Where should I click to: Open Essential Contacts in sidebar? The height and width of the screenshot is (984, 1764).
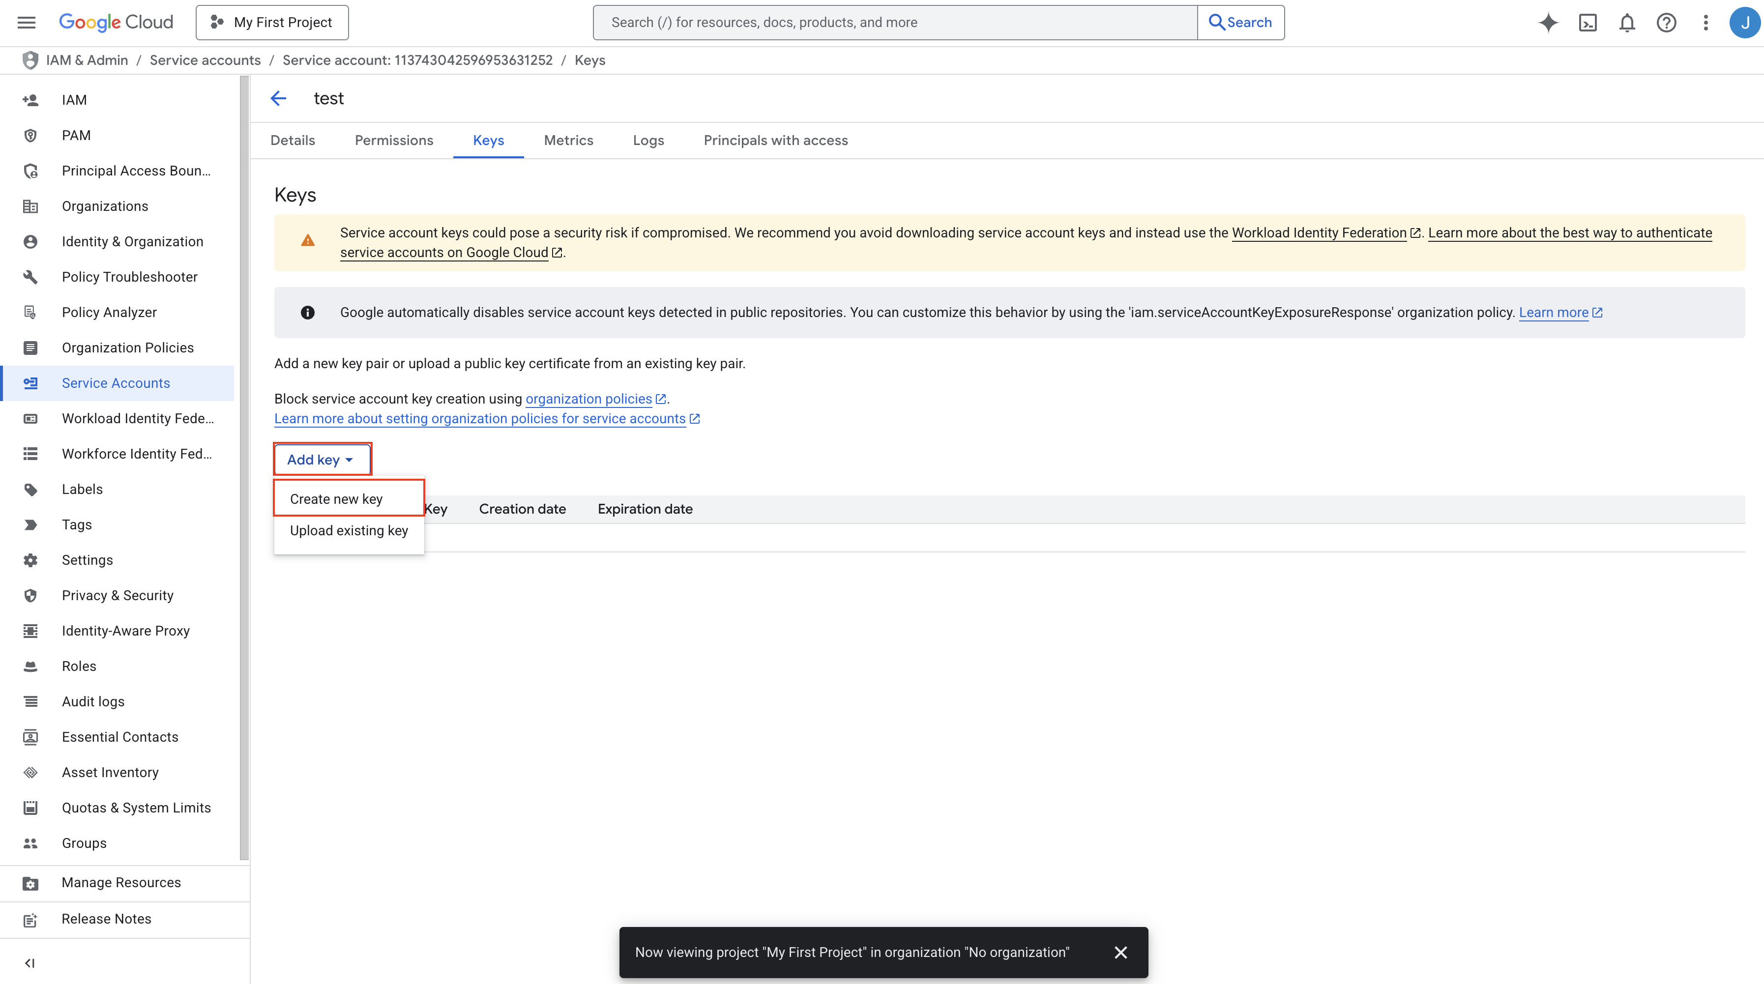pos(118,737)
